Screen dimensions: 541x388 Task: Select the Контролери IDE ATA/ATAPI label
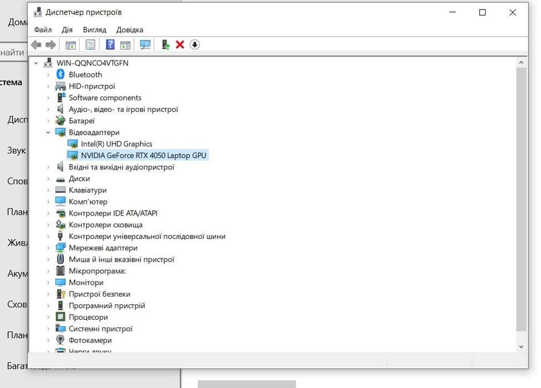113,213
